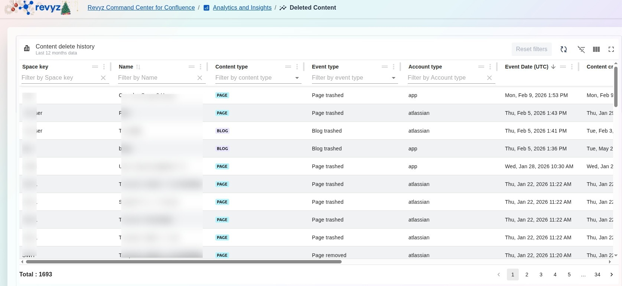
Task: Enter fullscreen mode for the table
Action: click(611, 49)
